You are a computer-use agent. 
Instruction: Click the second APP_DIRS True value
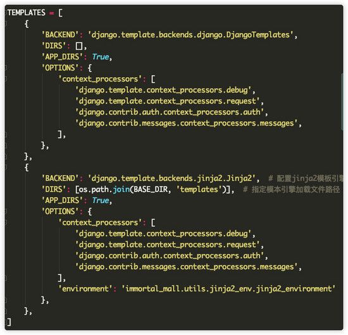coord(101,200)
